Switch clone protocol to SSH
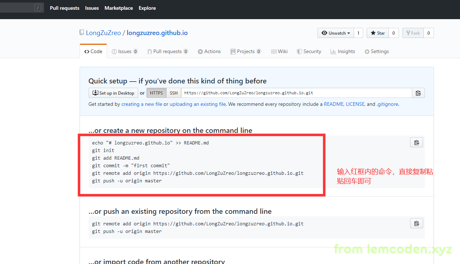Viewport: 460px width, 264px height. (174, 93)
